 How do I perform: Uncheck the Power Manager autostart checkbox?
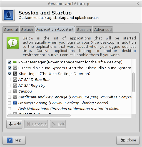tap(9, 62)
